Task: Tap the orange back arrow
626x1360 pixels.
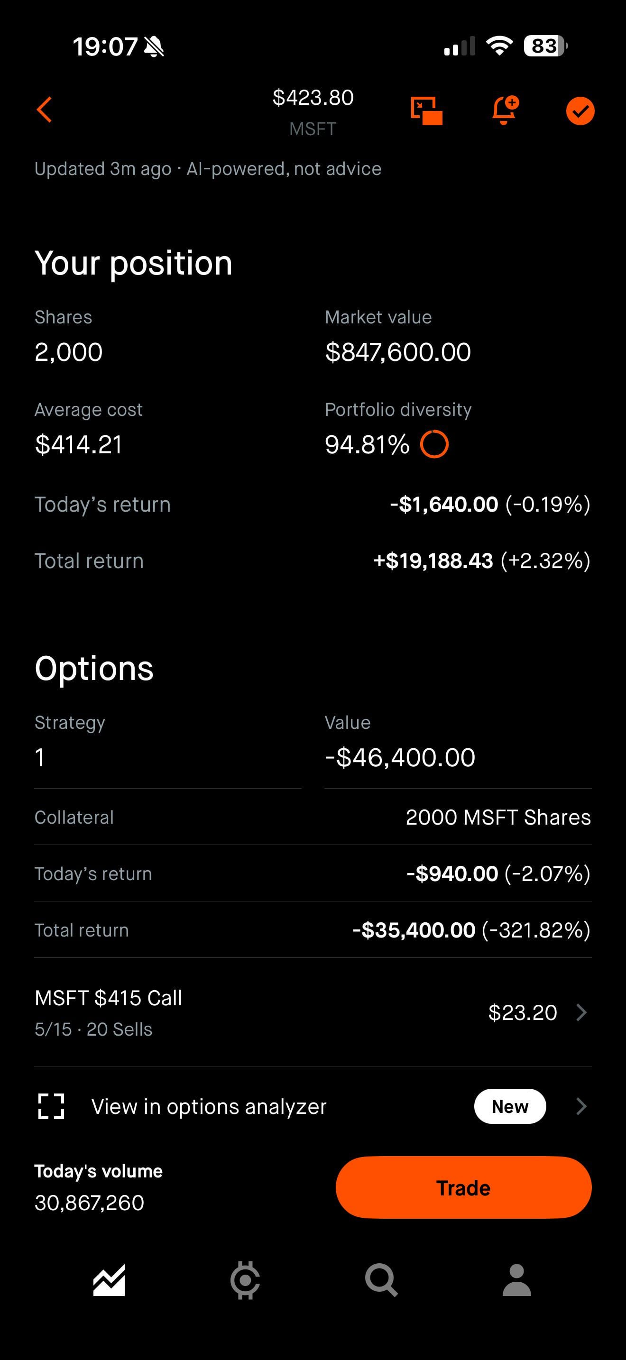Action: click(45, 110)
